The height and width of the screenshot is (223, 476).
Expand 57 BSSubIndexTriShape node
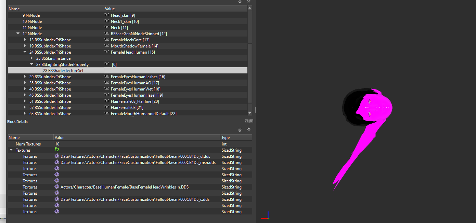coord(25,107)
